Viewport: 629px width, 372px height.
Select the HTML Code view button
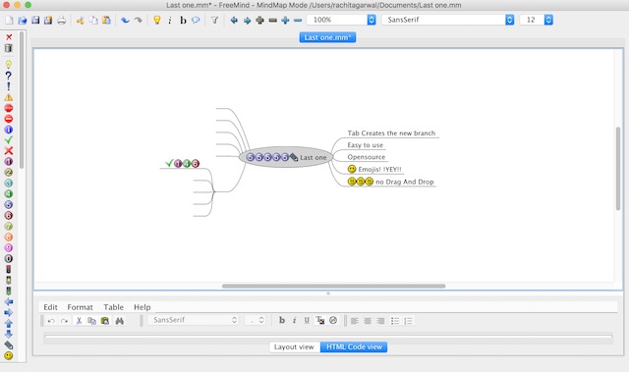[x=354, y=346]
